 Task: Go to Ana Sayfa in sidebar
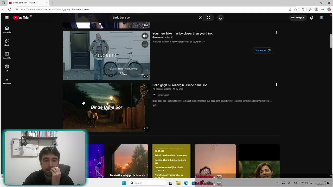point(7,30)
